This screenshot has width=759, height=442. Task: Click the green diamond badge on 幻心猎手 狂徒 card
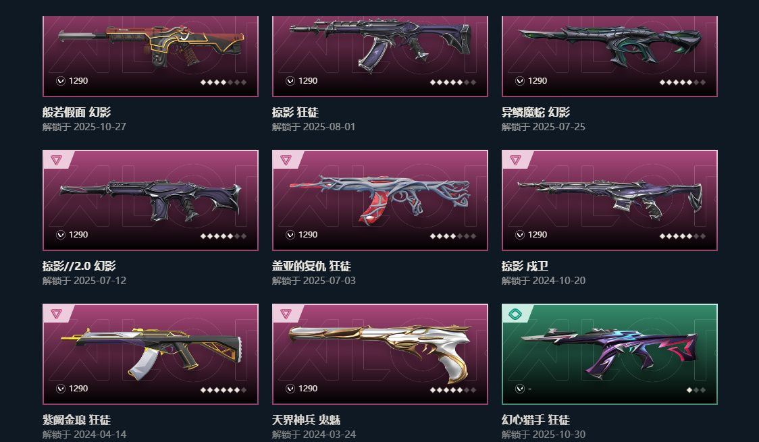515,314
